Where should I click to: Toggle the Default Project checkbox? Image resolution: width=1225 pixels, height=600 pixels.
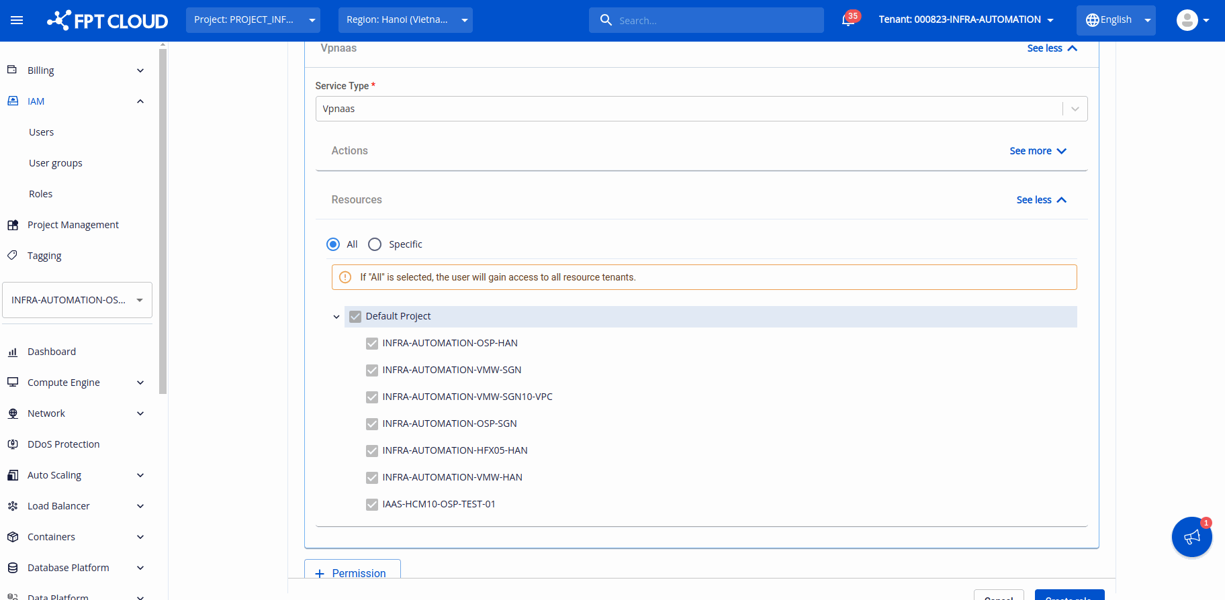355,316
